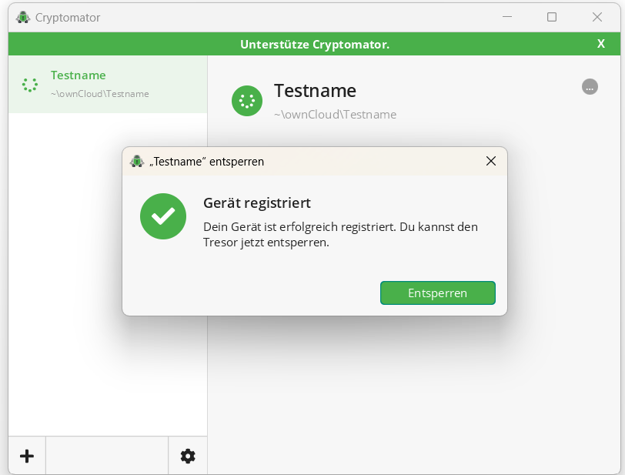Minimize the Cryptomator window
Screen dimensions: 625x475
point(507,17)
